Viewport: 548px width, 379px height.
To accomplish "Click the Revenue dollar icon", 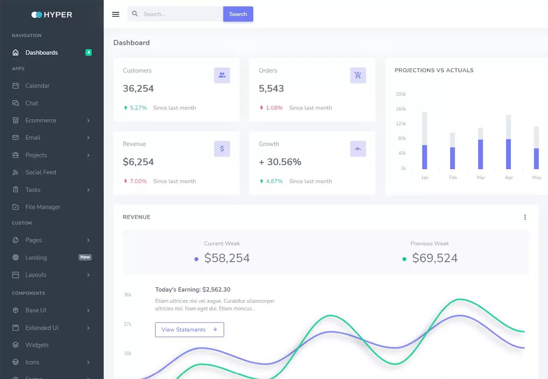I will coord(222,149).
